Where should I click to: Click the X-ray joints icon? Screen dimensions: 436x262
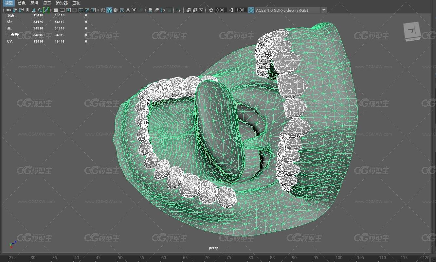201,10
